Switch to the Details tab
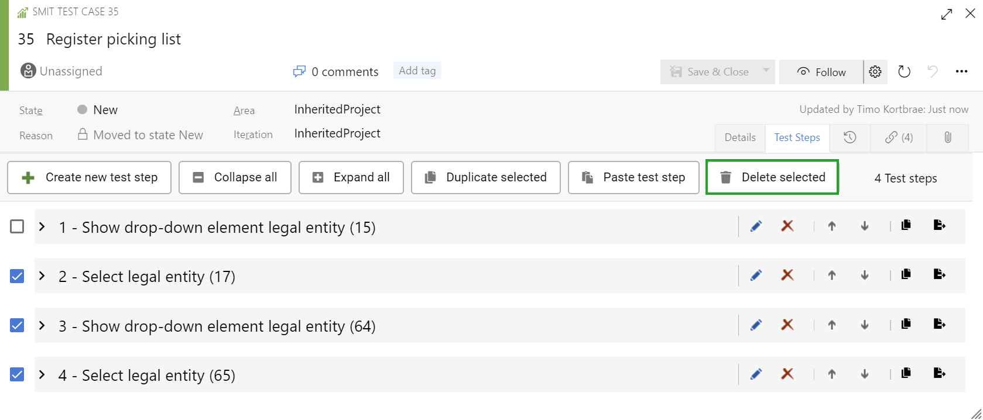The height and width of the screenshot is (420, 983). pos(739,137)
